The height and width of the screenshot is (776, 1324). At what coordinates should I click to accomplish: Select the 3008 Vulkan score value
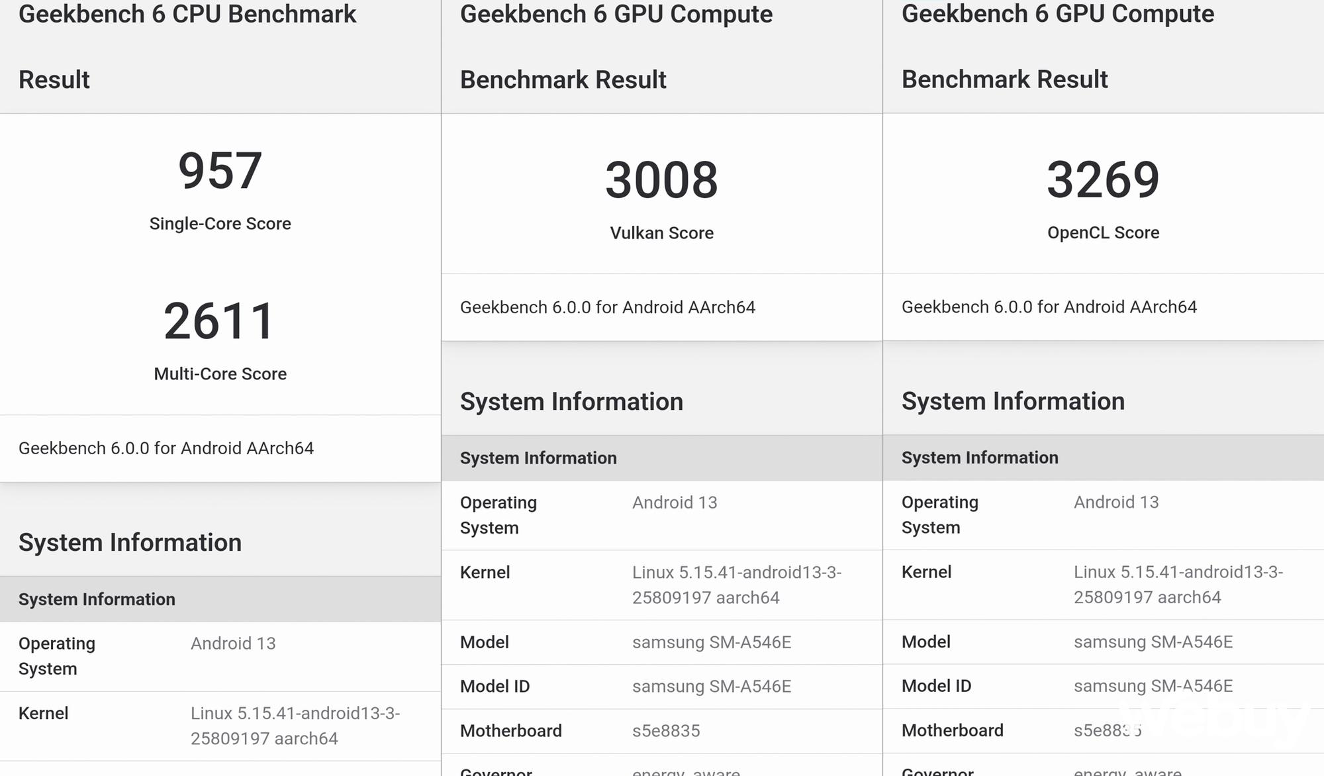tap(661, 180)
